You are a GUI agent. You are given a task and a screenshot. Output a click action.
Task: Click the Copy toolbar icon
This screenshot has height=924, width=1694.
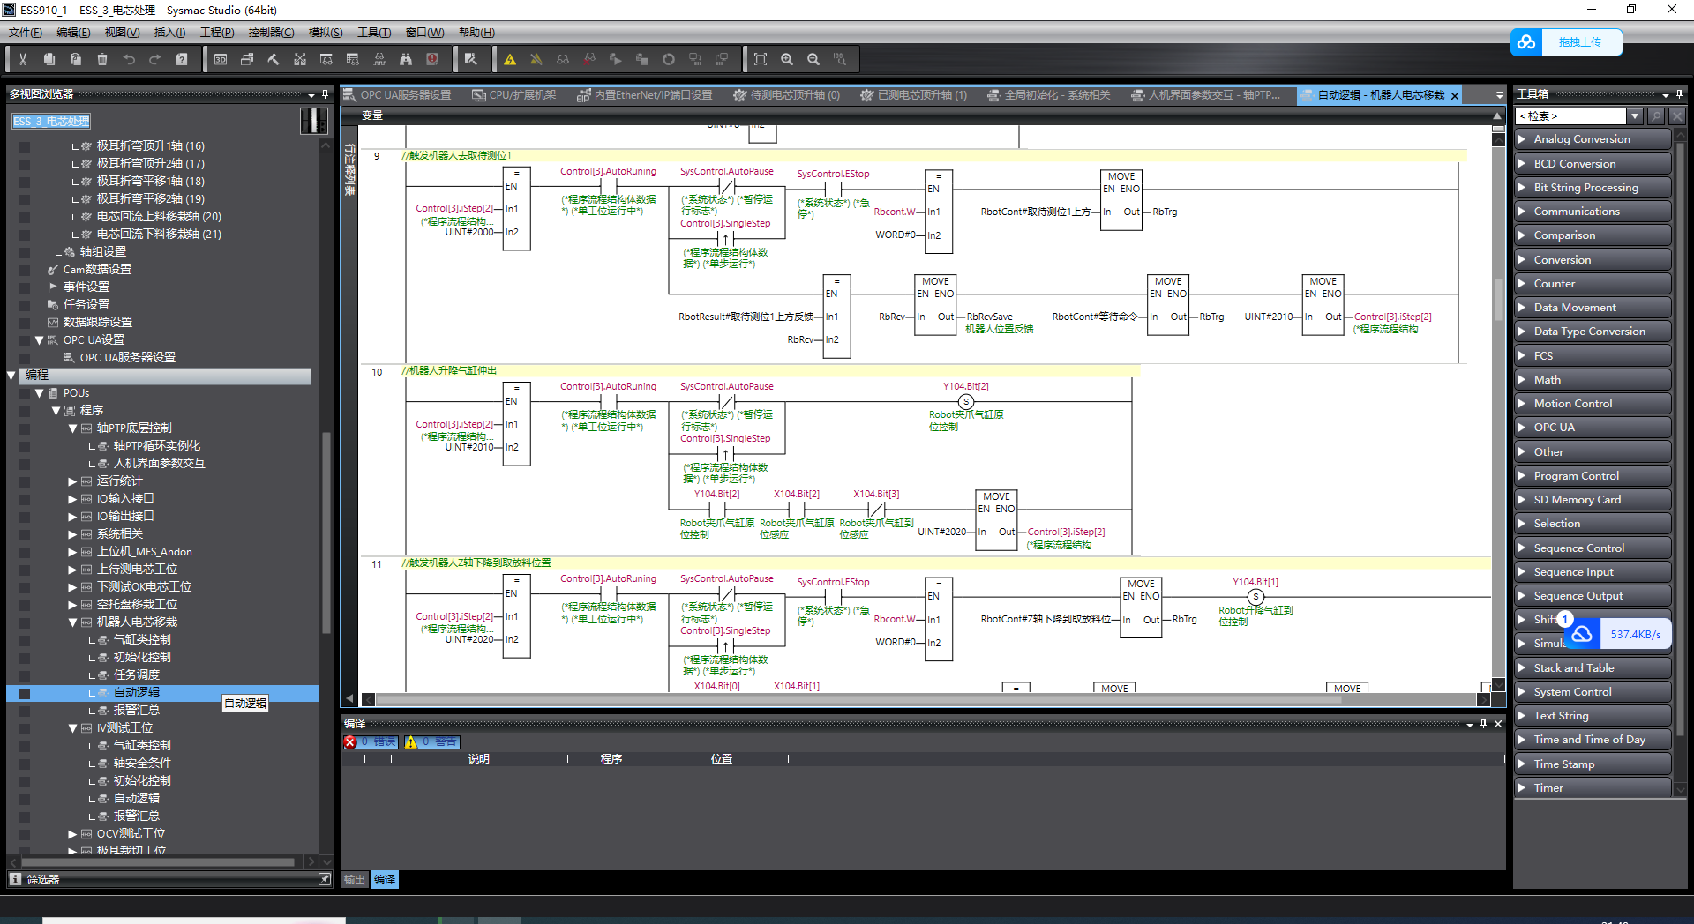point(49,59)
